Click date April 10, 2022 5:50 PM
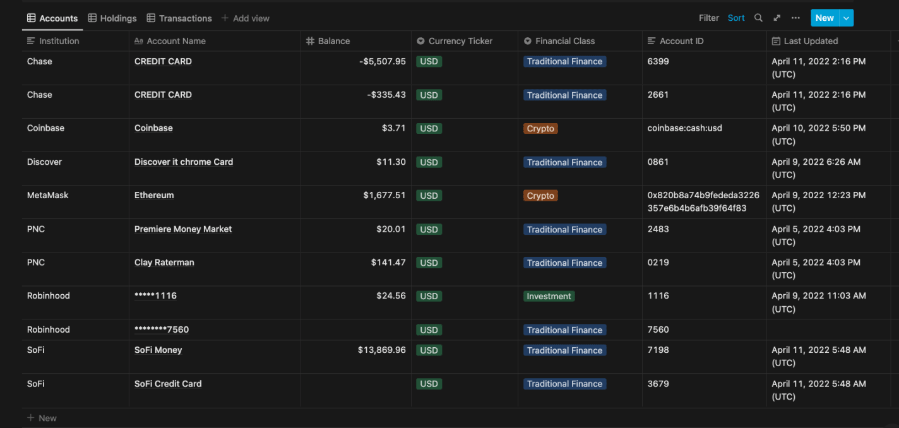This screenshot has height=428, width=899. pos(819,134)
